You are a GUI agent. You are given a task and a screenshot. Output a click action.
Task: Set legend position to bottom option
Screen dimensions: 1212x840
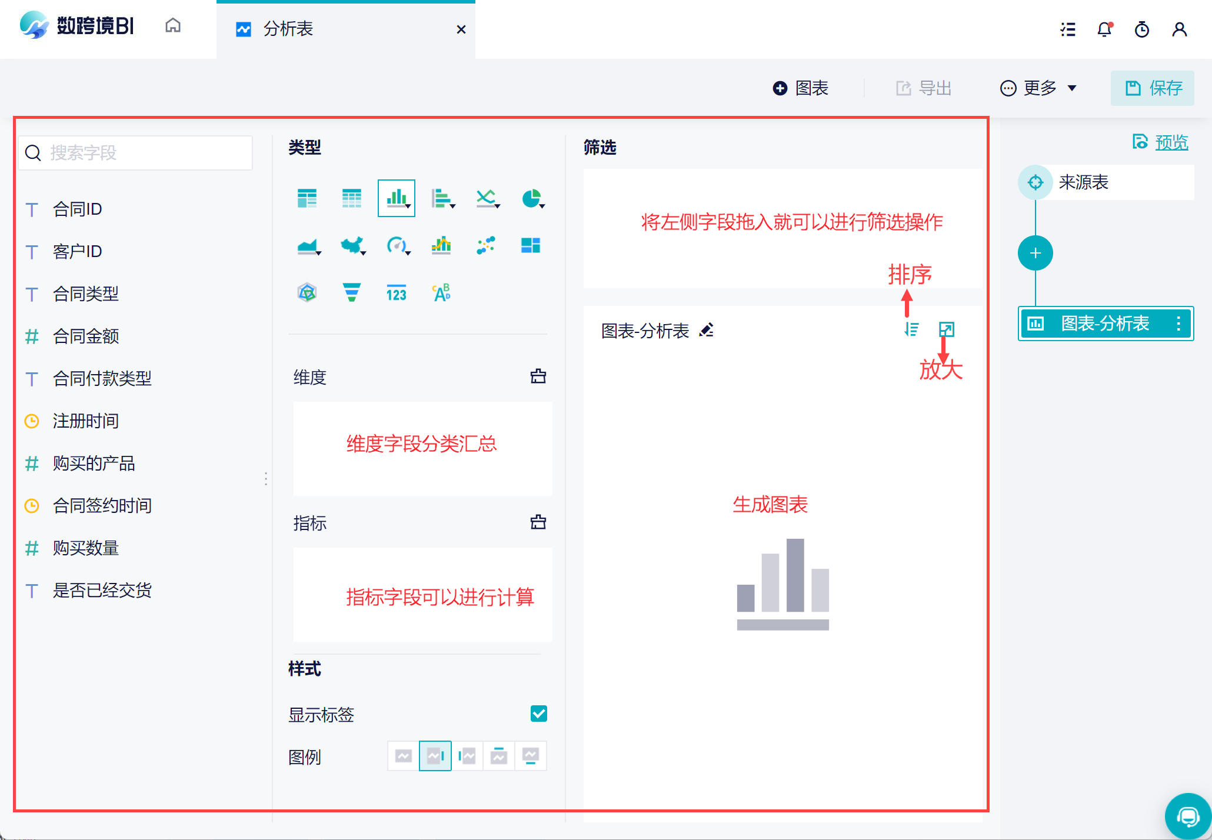pos(531,756)
